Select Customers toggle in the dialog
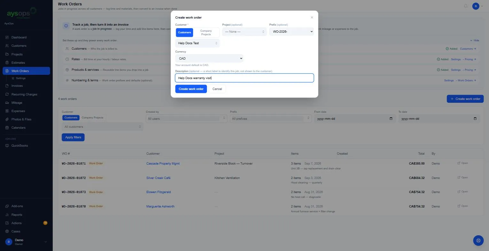This screenshot has width=489, height=251. pyautogui.click(x=184, y=32)
